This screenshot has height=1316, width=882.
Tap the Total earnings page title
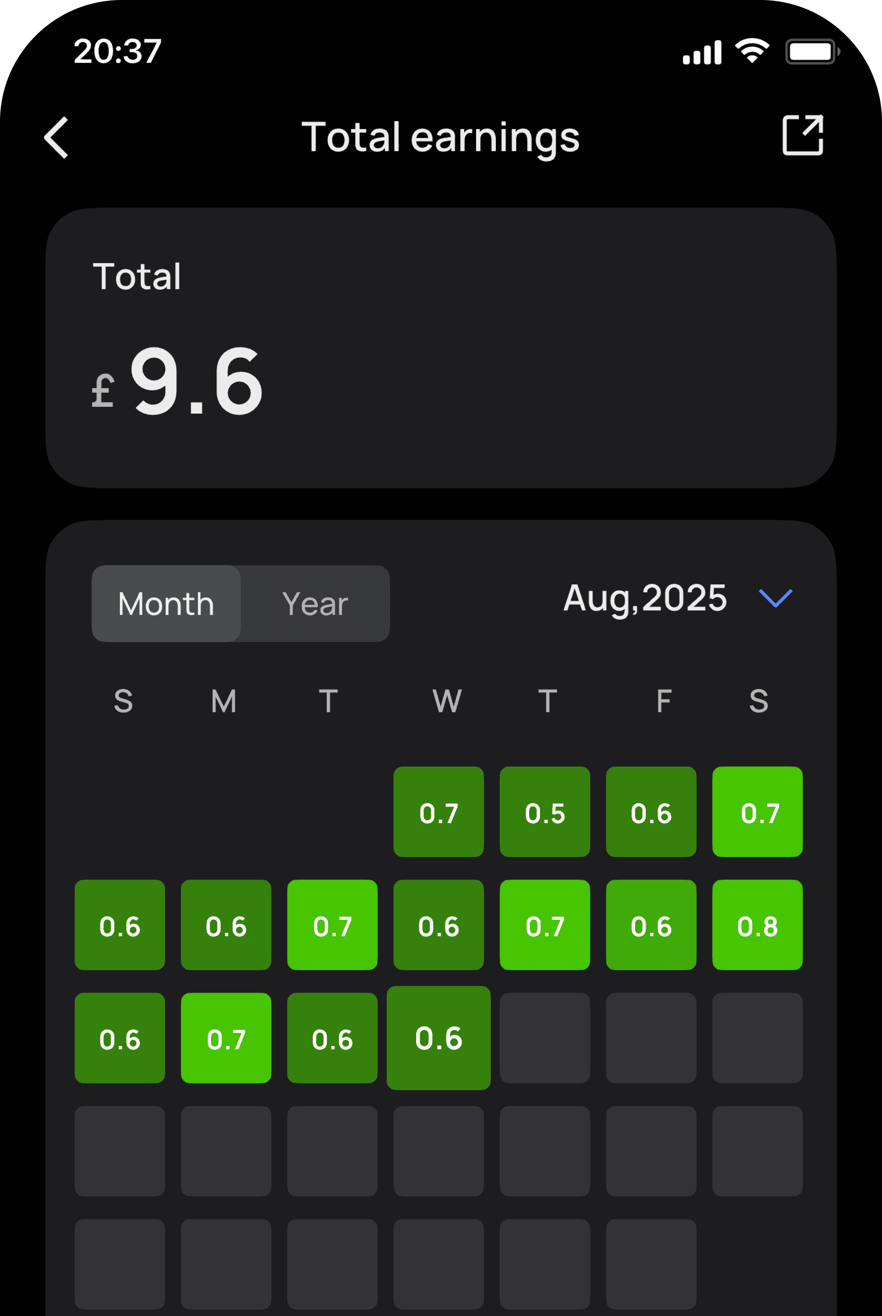click(x=440, y=137)
